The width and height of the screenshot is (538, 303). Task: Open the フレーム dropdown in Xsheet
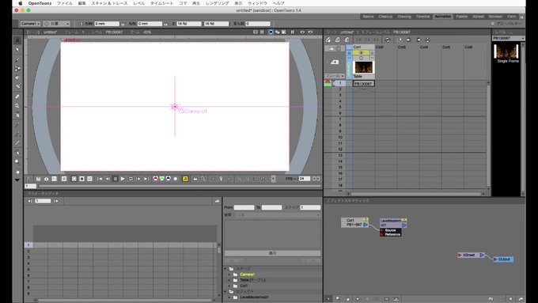[335, 76]
